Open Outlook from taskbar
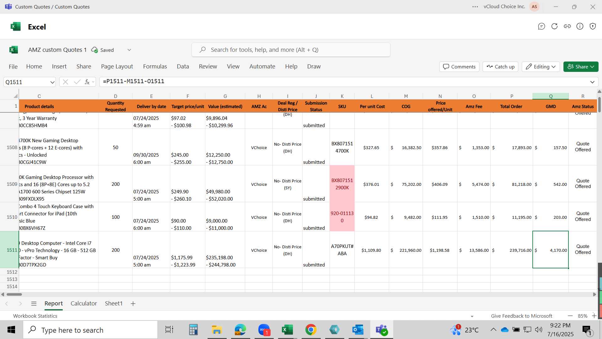Screen dimensions: 602x339 point(358,330)
